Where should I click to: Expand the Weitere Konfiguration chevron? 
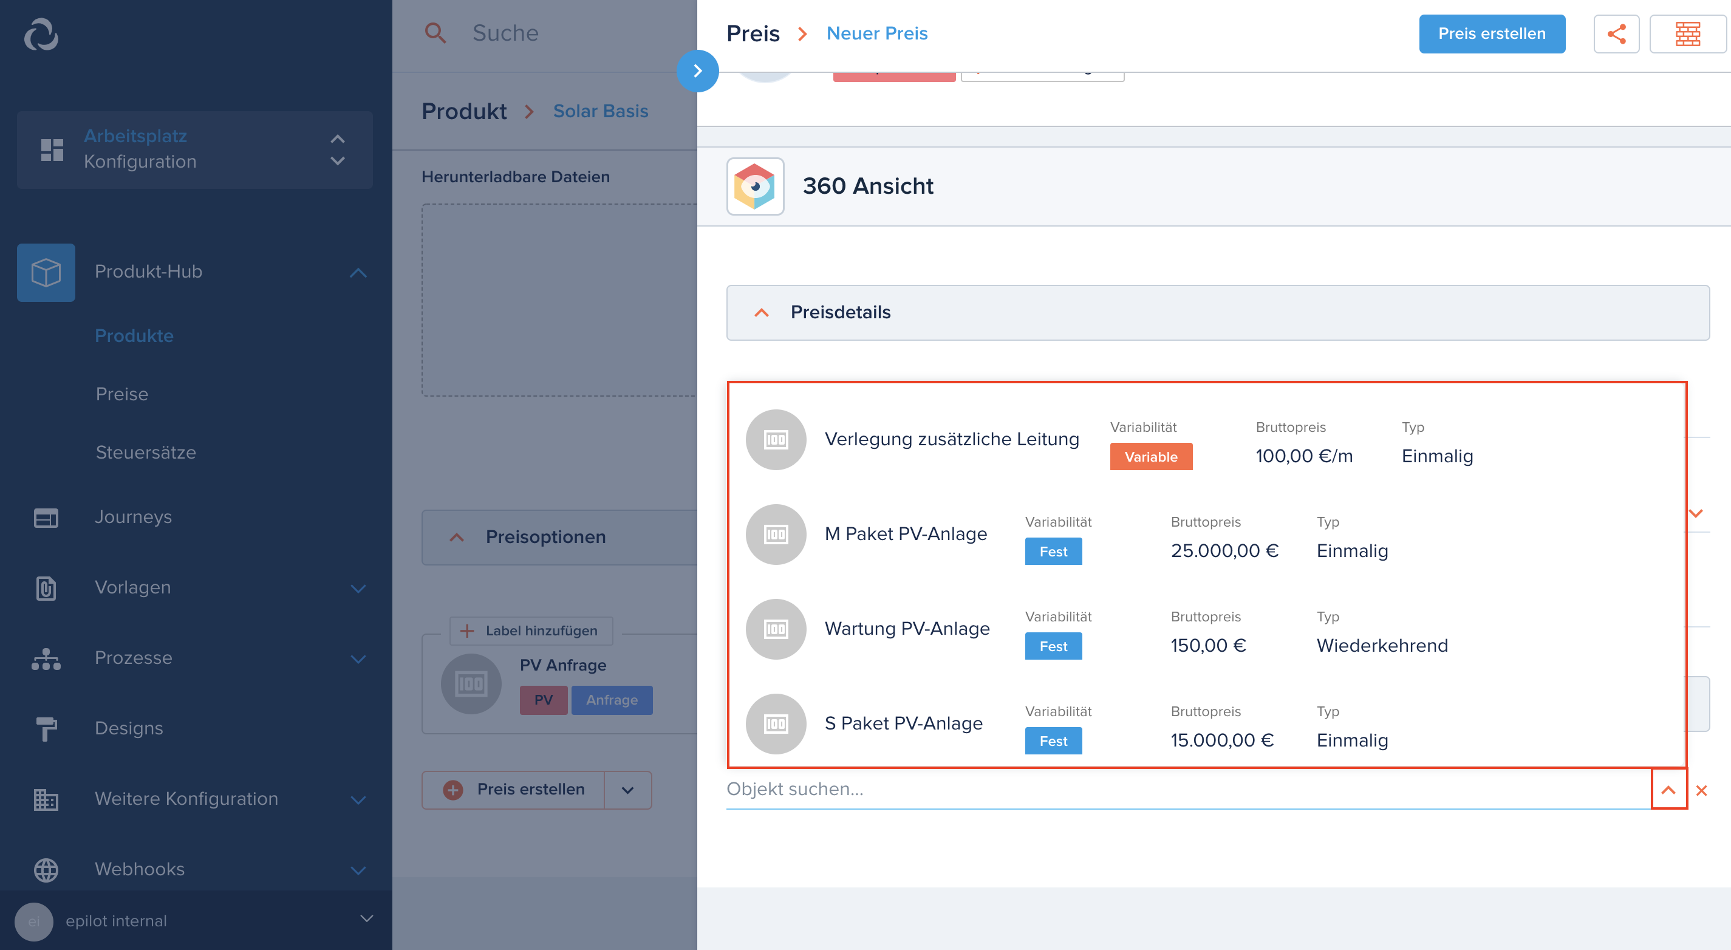point(358,799)
